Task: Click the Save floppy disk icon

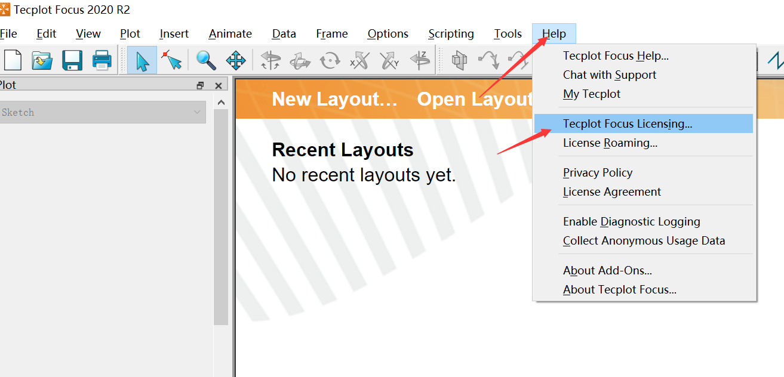Action: [x=72, y=60]
